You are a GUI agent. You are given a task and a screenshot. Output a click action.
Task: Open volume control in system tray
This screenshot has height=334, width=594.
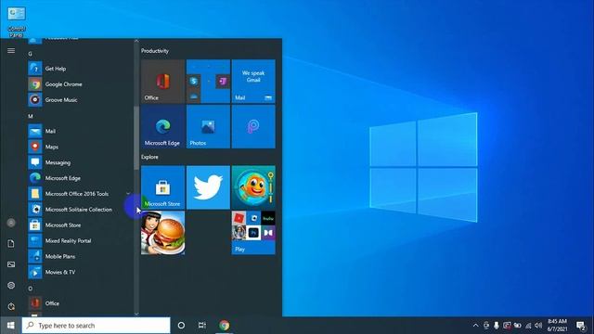point(538,326)
